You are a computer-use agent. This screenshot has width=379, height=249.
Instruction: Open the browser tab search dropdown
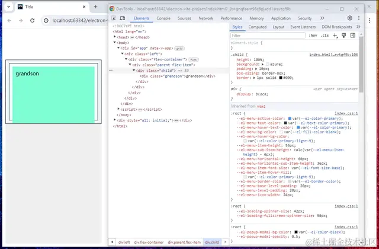click(9, 7)
